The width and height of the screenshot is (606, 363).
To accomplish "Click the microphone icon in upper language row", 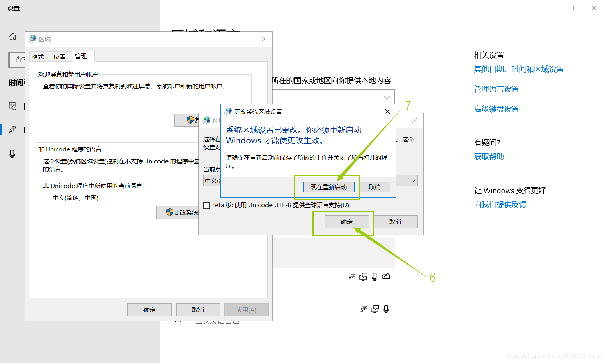I will coord(375,277).
